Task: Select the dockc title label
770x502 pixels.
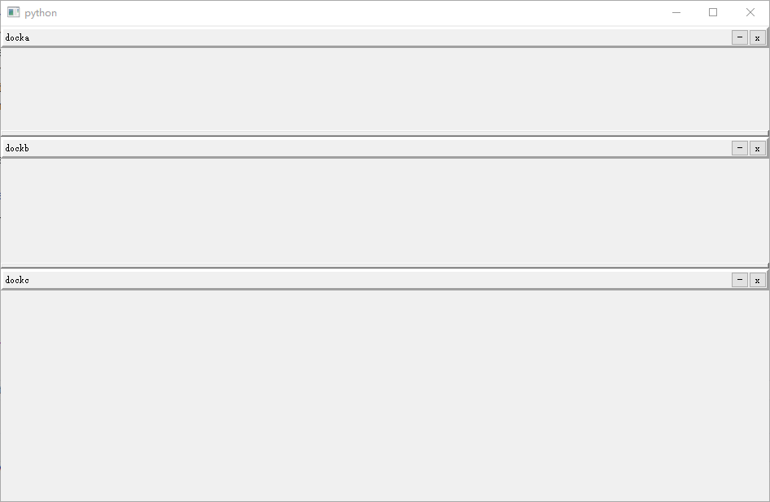Action: [17, 280]
